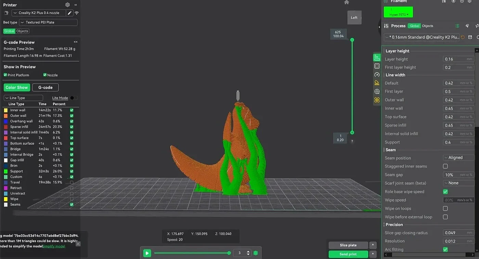Toggle the Print Platform checkbox

(x=5, y=75)
